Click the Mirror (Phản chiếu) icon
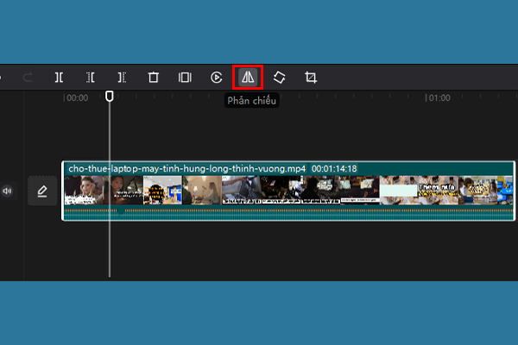Viewport: 518px width, 345px height. point(248,78)
